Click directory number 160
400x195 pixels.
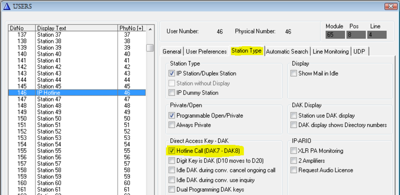[x=22, y=183]
